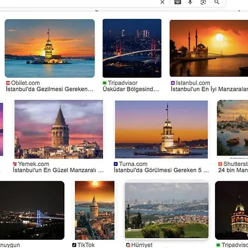Click the magnifying glass search button
248x248 pixels.
217,2
